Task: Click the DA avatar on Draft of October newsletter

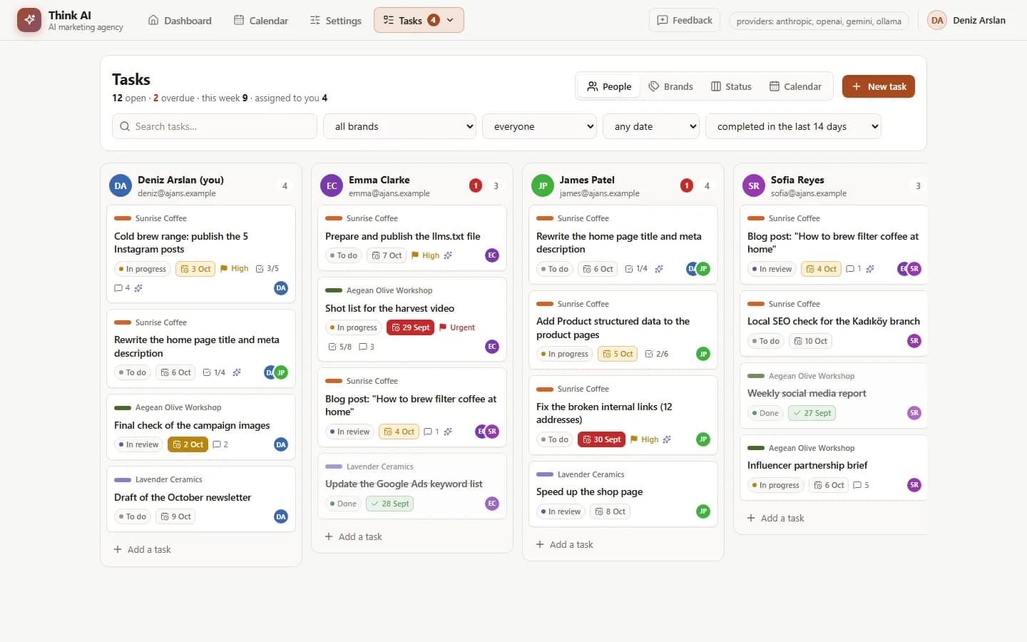Action: click(x=281, y=516)
